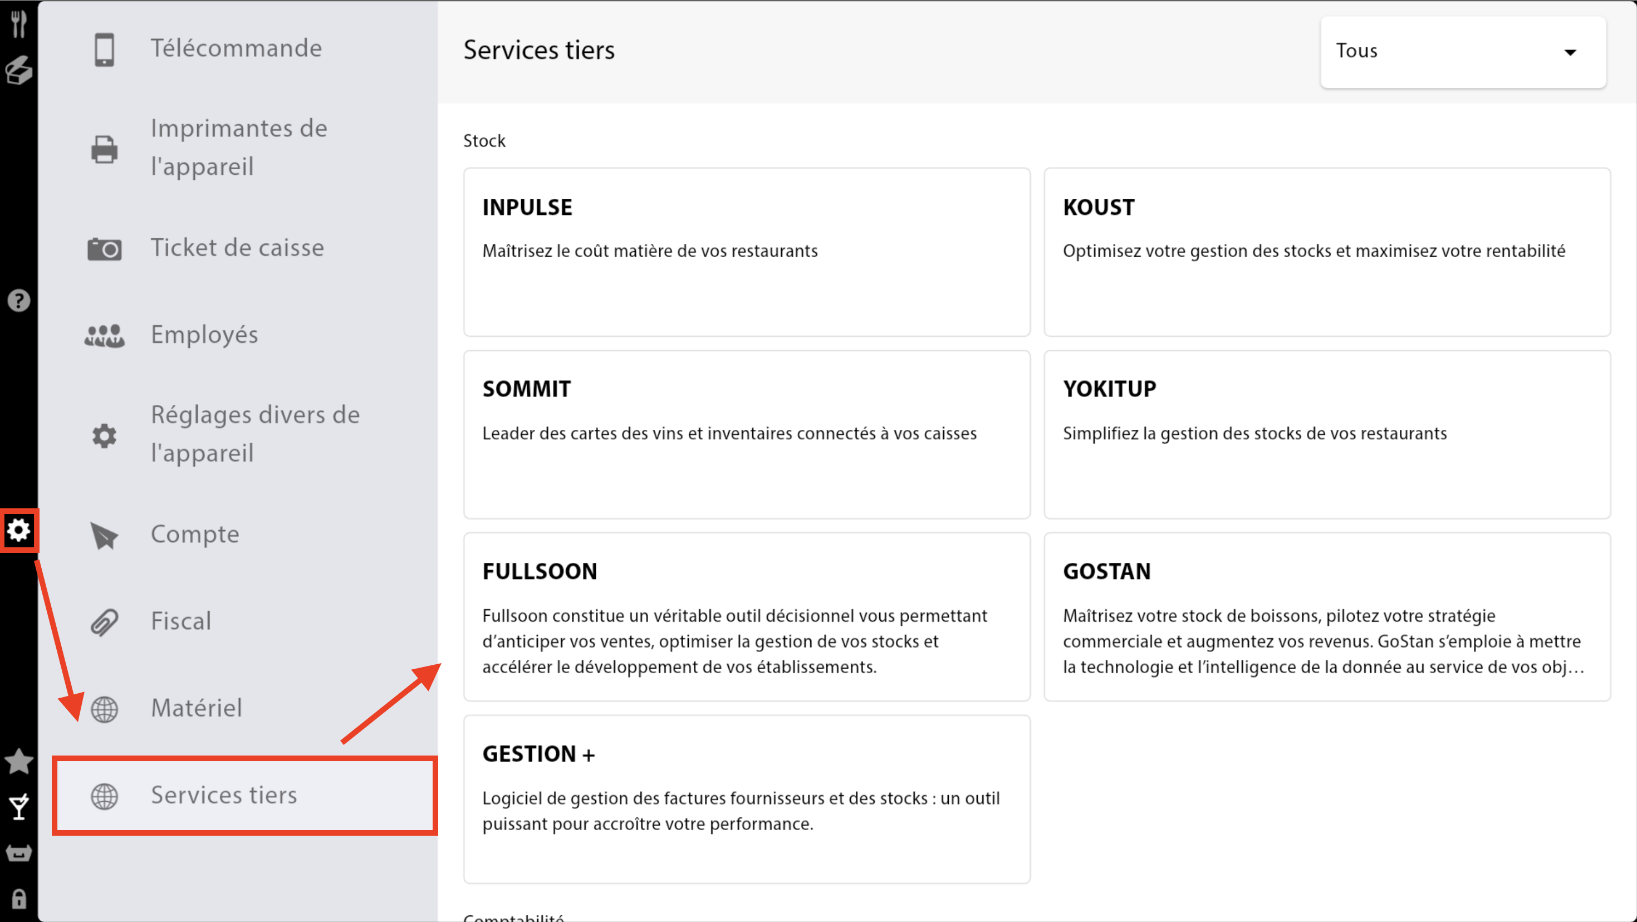Select Ticket de caisse menu entry
Screen dimensions: 1637x922
pyautogui.click(x=237, y=248)
